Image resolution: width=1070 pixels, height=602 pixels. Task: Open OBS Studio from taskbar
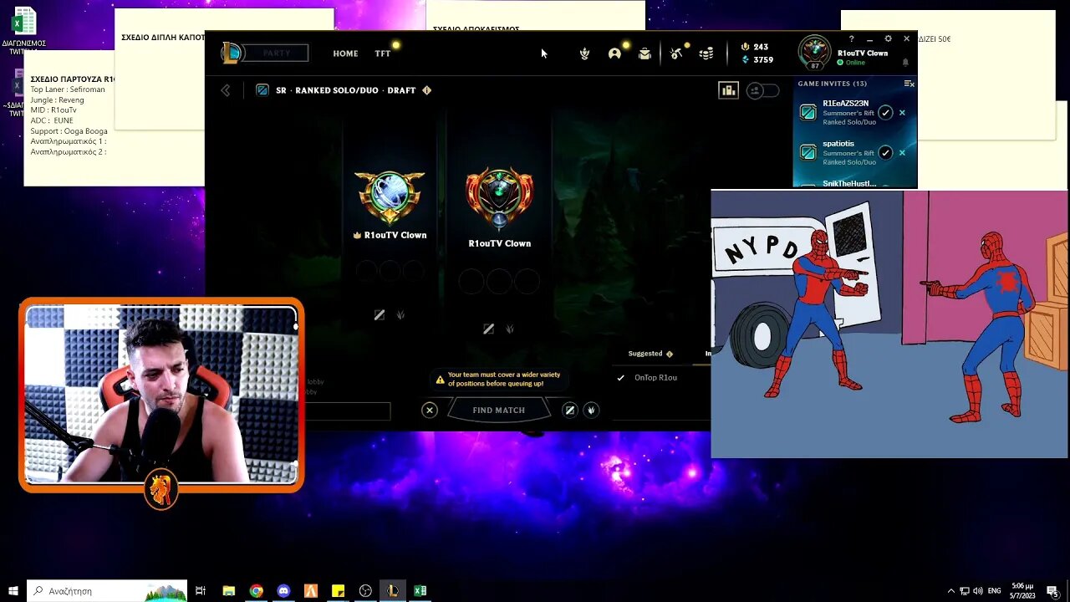365,591
